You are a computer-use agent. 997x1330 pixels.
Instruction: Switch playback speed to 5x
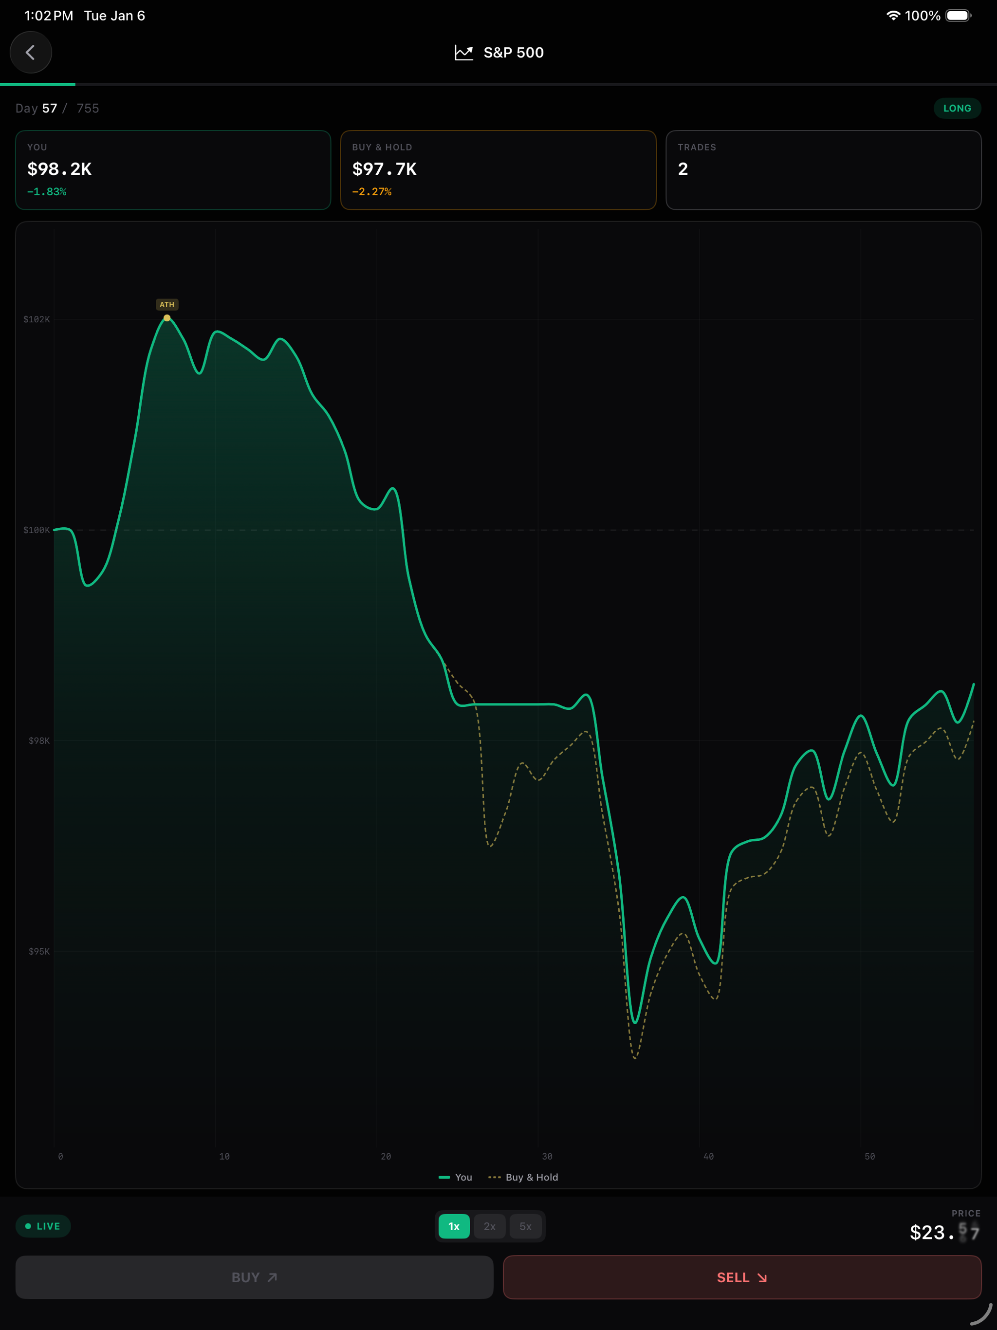coord(526,1226)
